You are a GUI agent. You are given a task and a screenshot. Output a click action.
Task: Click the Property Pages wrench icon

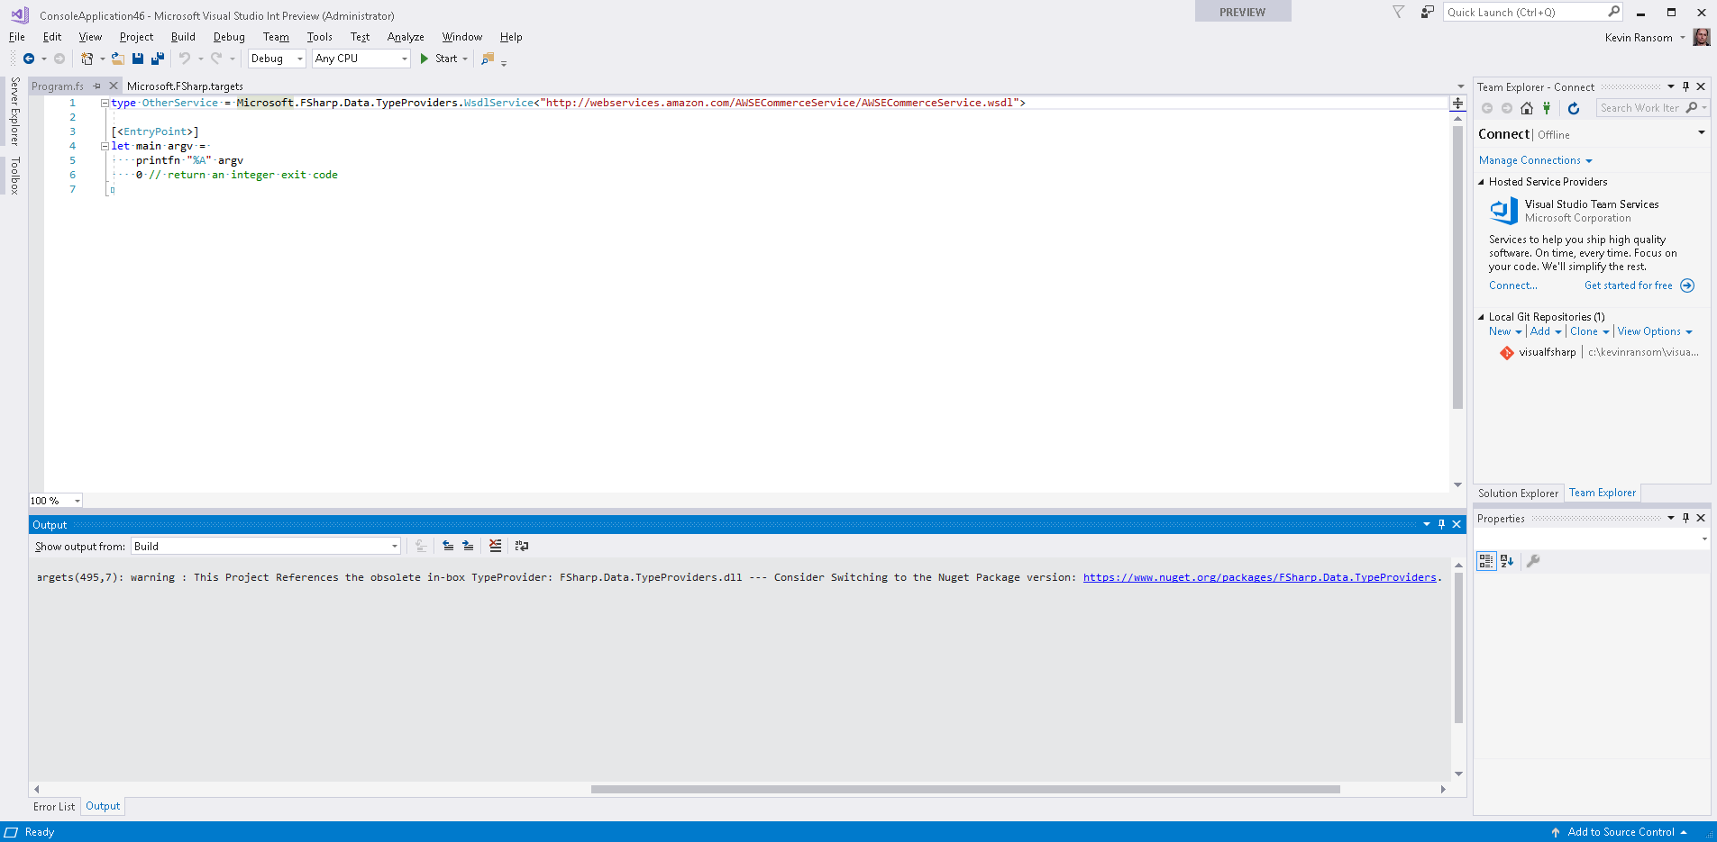1533,561
